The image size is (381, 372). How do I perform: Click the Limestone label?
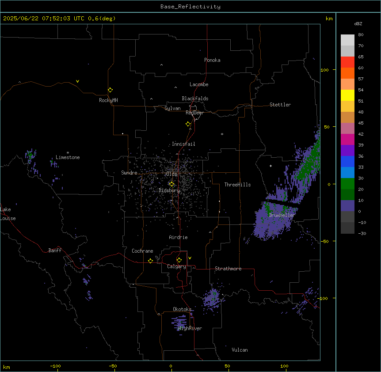pos(68,157)
